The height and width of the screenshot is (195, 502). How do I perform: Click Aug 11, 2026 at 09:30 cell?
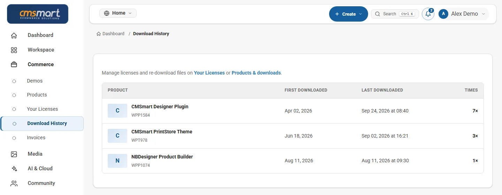tap(385, 161)
